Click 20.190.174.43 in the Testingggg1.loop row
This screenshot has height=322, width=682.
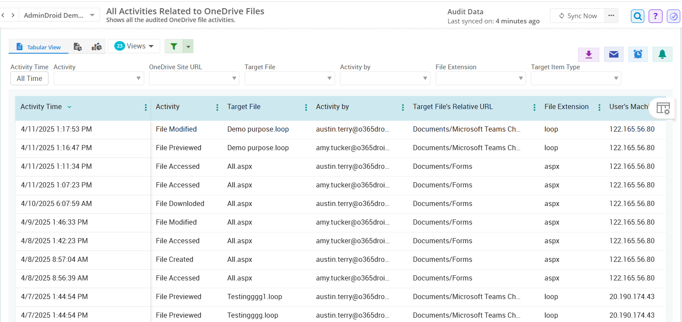click(632, 297)
